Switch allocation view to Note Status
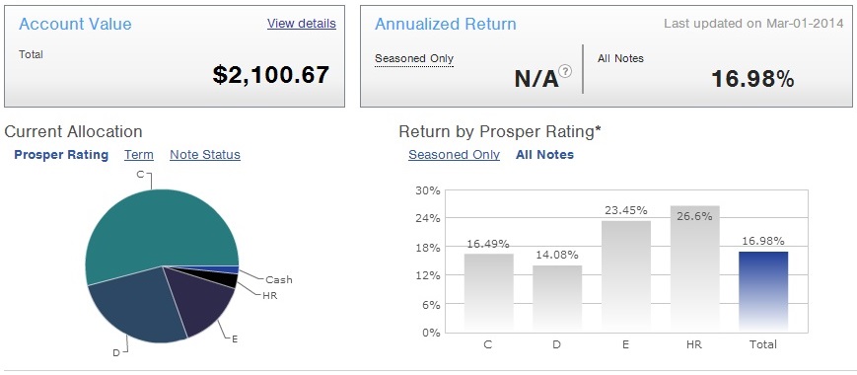This screenshot has height=375, width=857. 205,155
